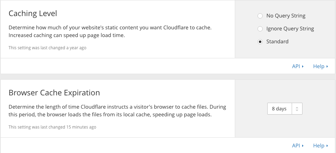This screenshot has height=153, width=336.
Task: Click the Caching Level heading
Action: point(33,14)
